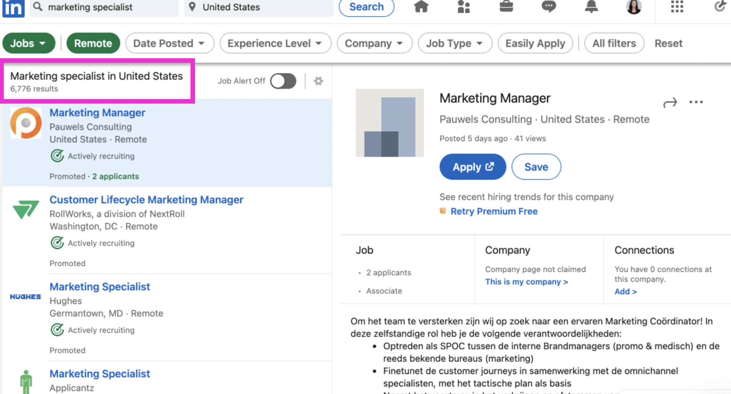Viewport: 731px width, 394px height.
Task: Click Premium gold badge icon
Action: pyautogui.click(x=443, y=211)
